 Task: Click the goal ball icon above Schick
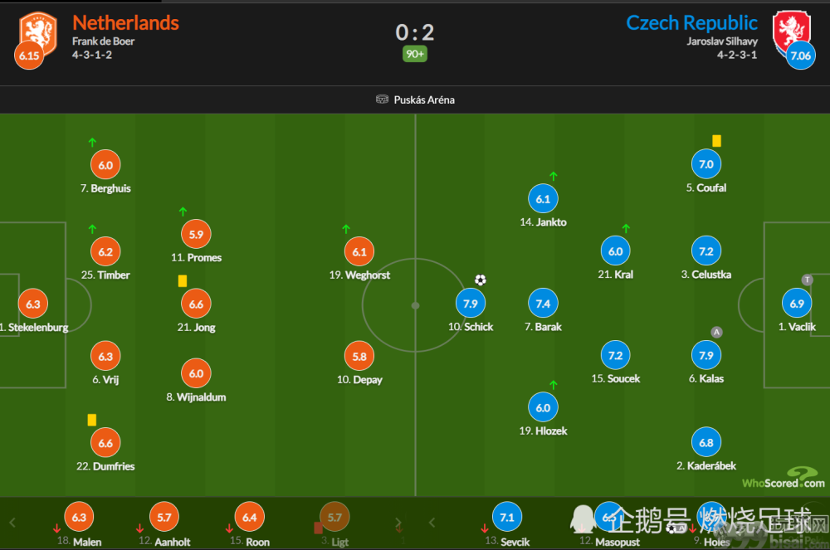point(480,280)
